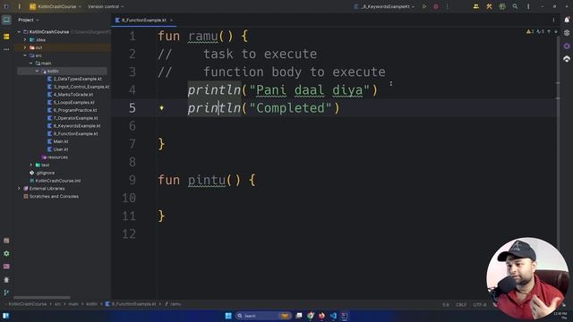Viewport: 573px width, 322px height.
Task: Click ramu in breadcrumb bar
Action: click(173, 304)
